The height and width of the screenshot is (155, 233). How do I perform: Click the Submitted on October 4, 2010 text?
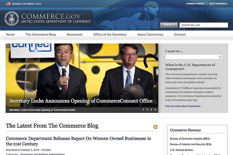[28, 150]
